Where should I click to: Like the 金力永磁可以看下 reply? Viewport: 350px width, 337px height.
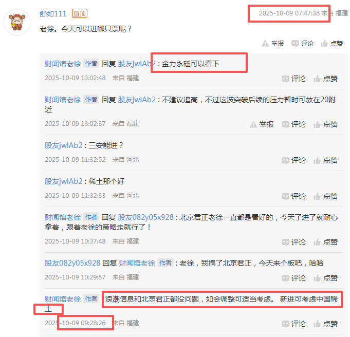coord(325,79)
